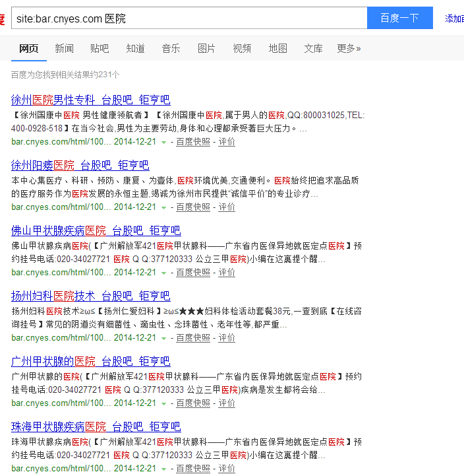
Task: Open 百度快照 for 徐州阳痿医院 result
Action: pos(193,207)
